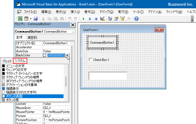Click the Find binoculars icon
The width and height of the screenshot is (196, 124).
coord(62,19)
